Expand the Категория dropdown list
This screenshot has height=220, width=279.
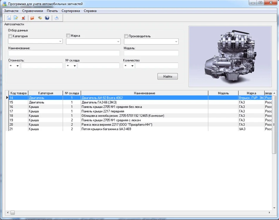pyautogui.click(x=60, y=42)
